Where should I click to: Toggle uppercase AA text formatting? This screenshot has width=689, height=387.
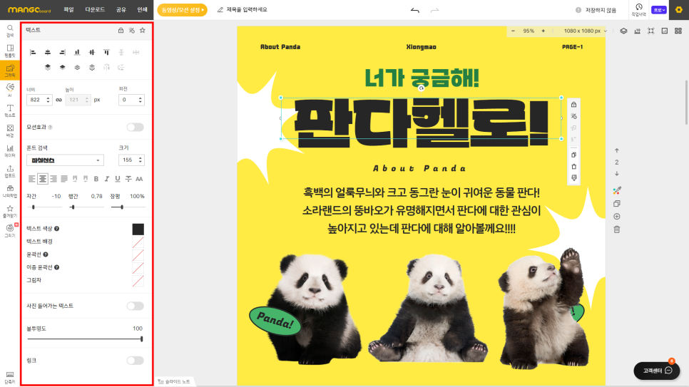point(139,179)
